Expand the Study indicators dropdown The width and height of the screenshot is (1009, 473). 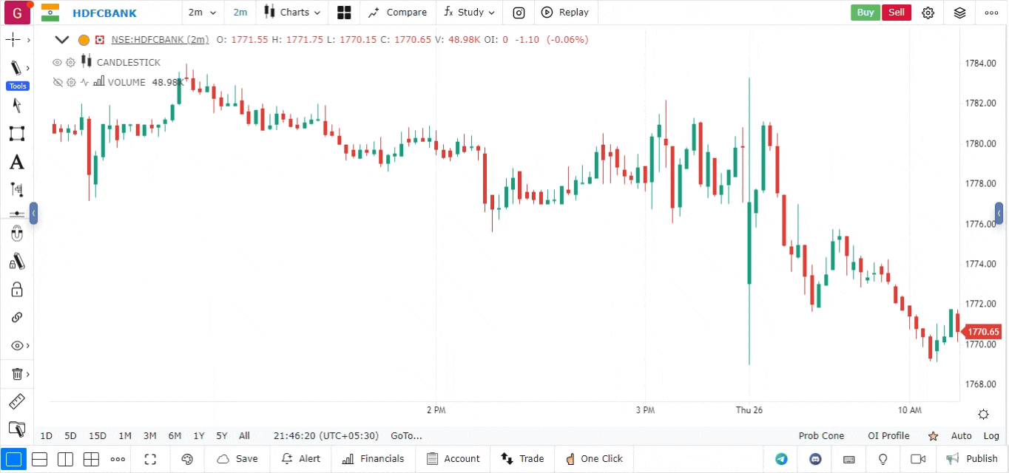pyautogui.click(x=470, y=13)
